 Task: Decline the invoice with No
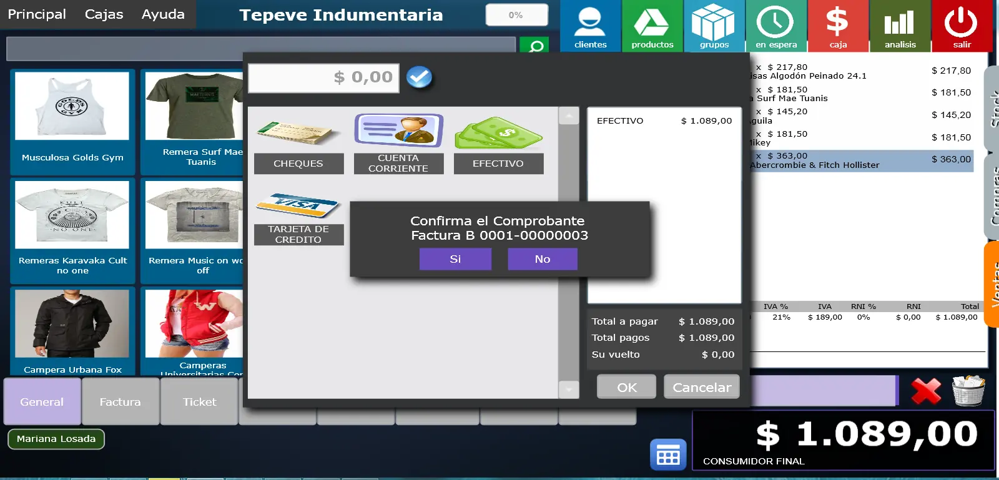(x=543, y=259)
